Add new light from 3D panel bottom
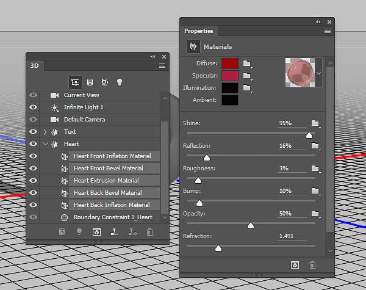The width and height of the screenshot is (366, 290). click(x=79, y=231)
